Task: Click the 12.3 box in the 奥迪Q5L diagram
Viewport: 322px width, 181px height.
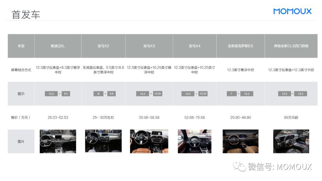Action: [x=51, y=94]
